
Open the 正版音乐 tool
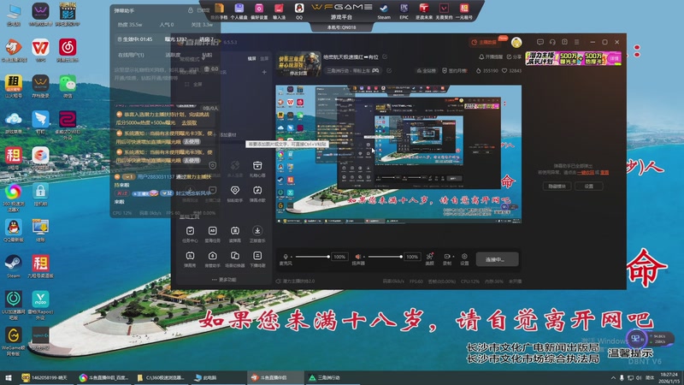click(x=257, y=234)
